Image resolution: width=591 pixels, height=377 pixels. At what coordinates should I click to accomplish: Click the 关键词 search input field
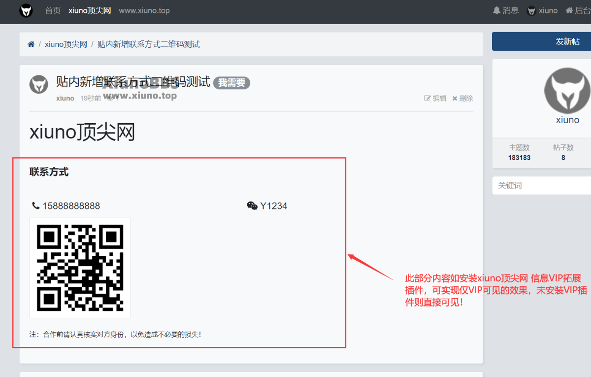542,185
